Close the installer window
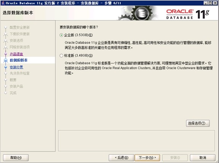 pos(215,3)
